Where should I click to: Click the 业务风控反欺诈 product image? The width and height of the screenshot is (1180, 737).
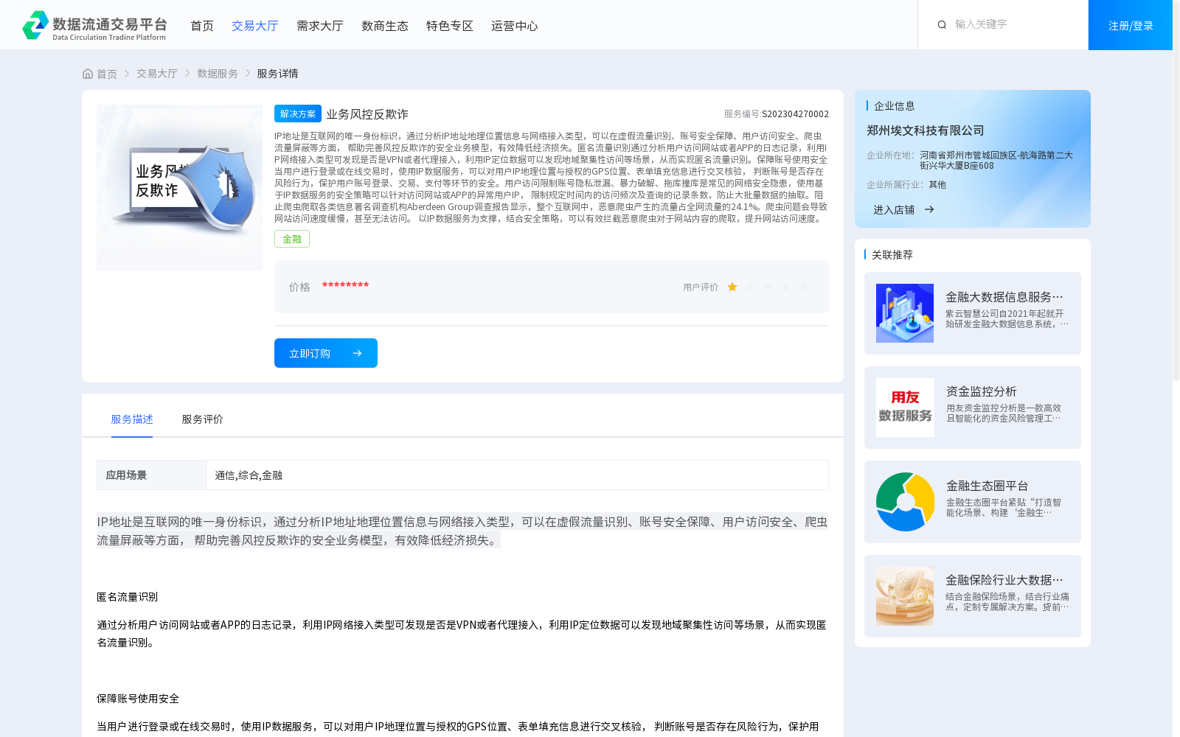coord(179,187)
